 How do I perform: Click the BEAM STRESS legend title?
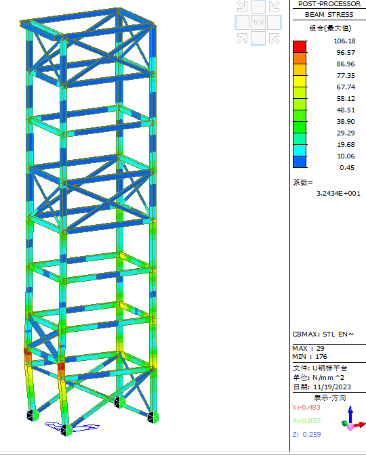point(329,15)
